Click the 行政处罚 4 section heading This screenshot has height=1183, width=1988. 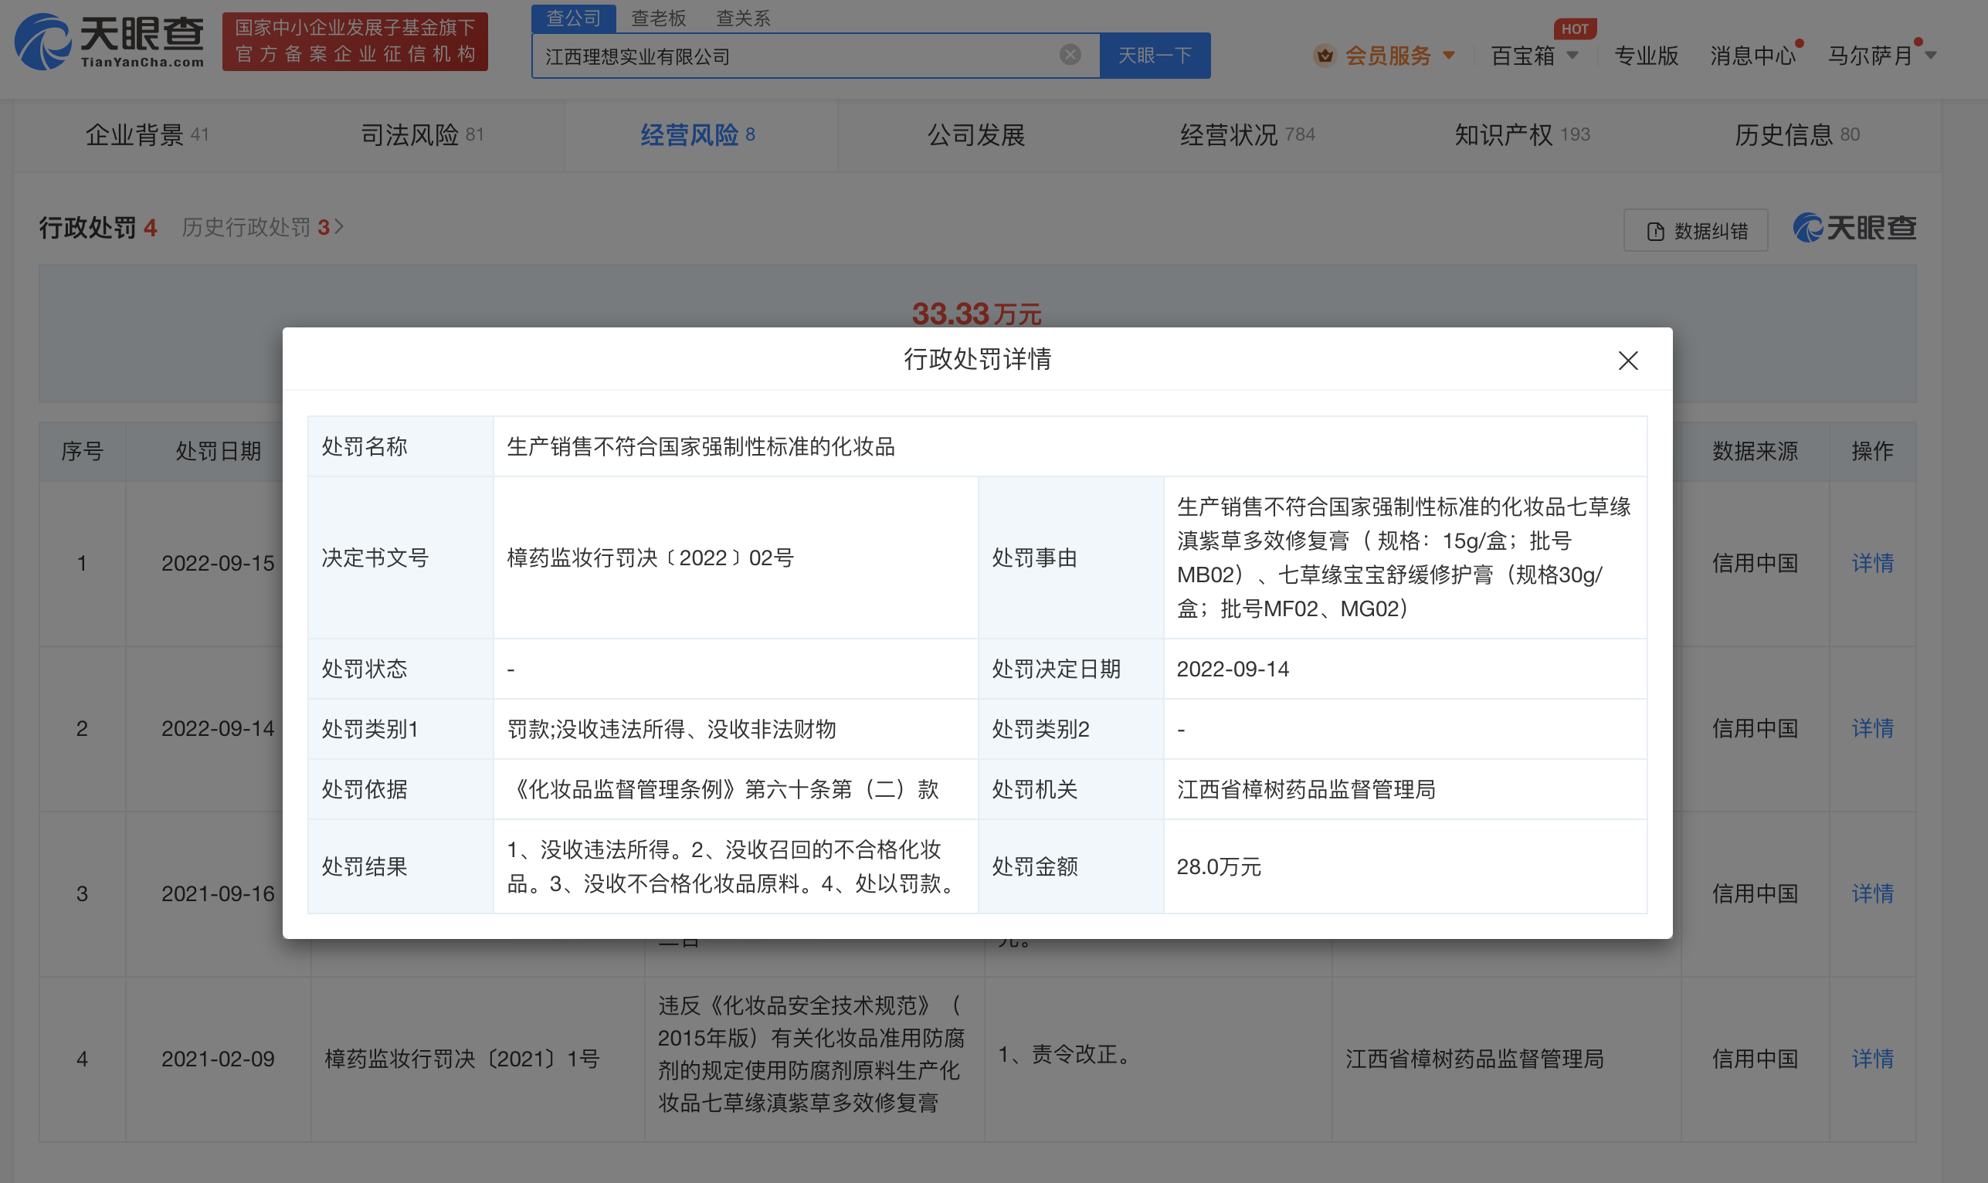coord(97,227)
